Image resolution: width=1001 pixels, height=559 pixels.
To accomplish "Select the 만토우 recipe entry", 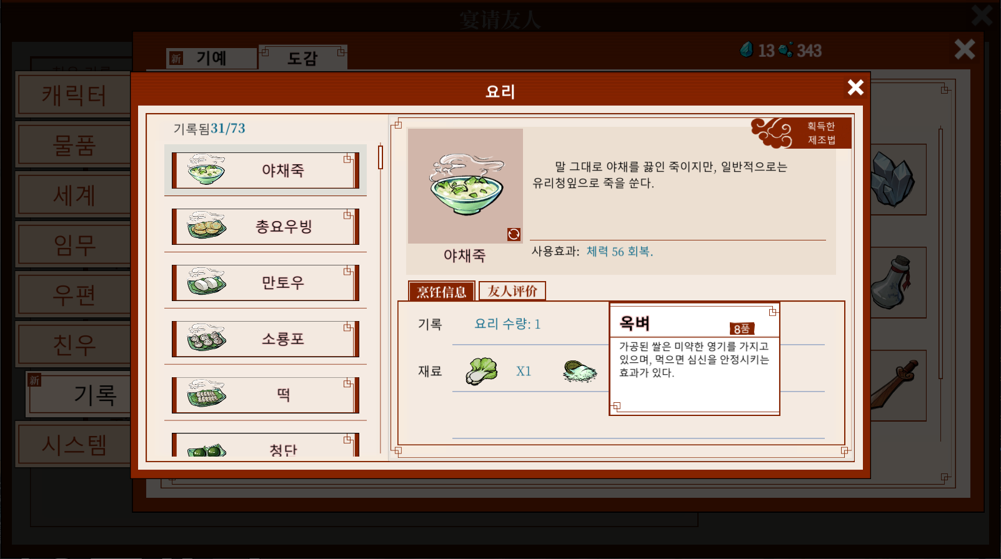I will click(266, 283).
